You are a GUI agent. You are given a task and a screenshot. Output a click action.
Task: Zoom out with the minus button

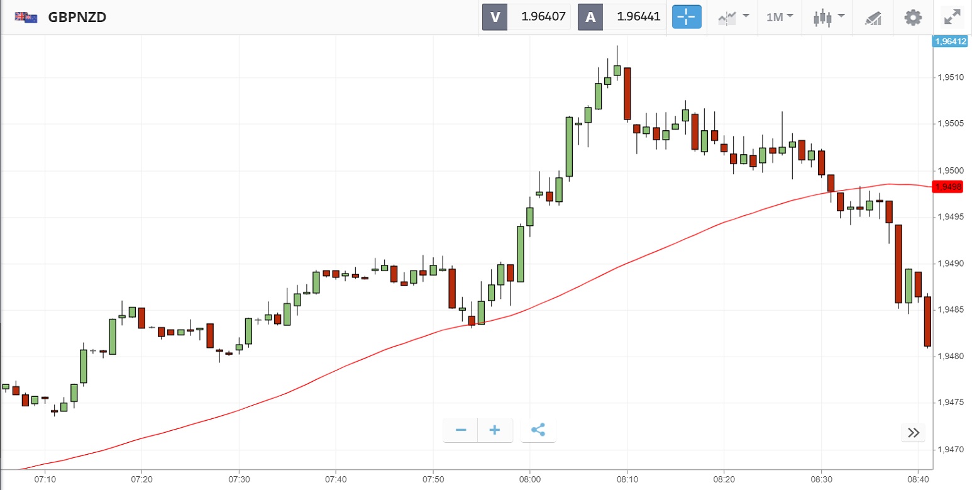461,431
